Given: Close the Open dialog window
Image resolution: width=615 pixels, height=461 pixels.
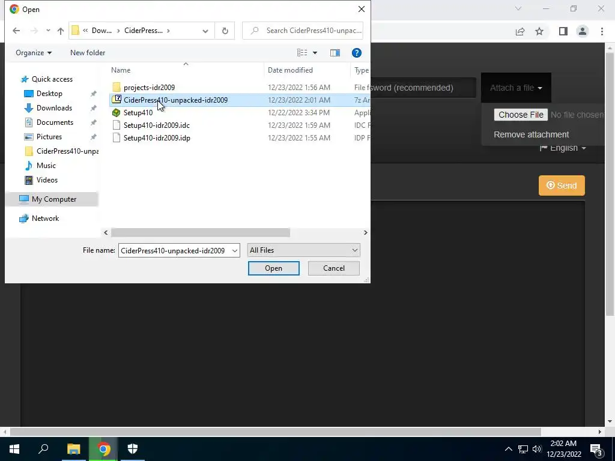Looking at the screenshot, I should click(x=361, y=9).
